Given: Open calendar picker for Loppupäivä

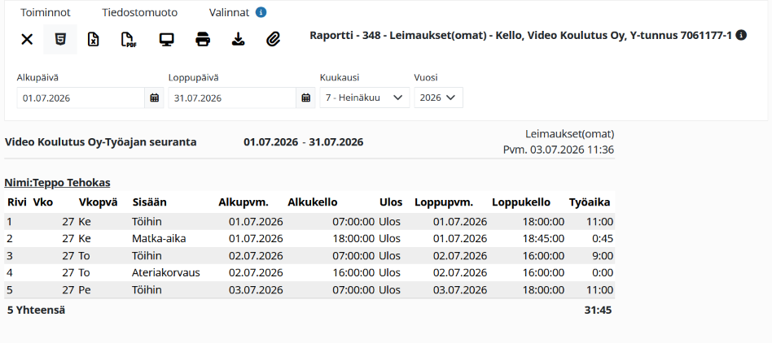Looking at the screenshot, I should 305,98.
